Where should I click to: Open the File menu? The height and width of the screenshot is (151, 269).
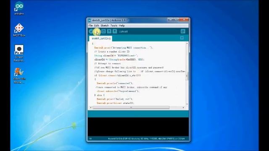pyautogui.click(x=90, y=26)
